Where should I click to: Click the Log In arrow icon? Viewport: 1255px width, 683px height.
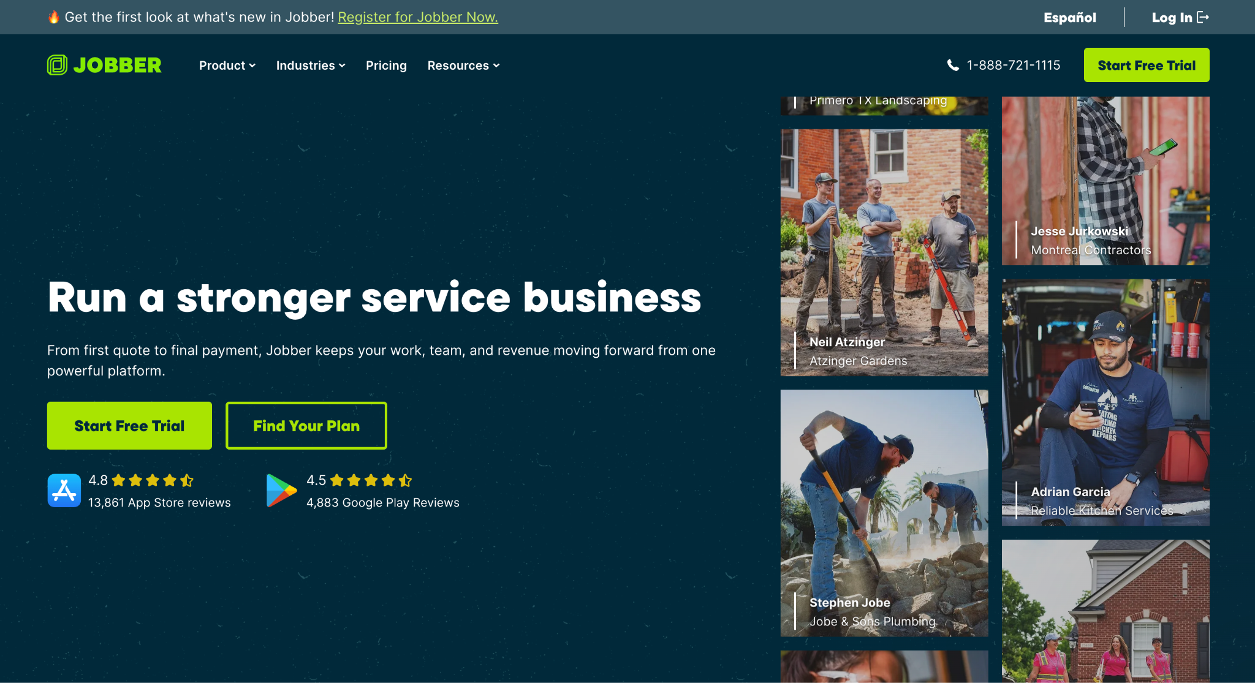[1203, 17]
